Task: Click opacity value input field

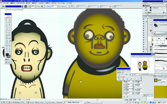Action: (x=54, y=6)
